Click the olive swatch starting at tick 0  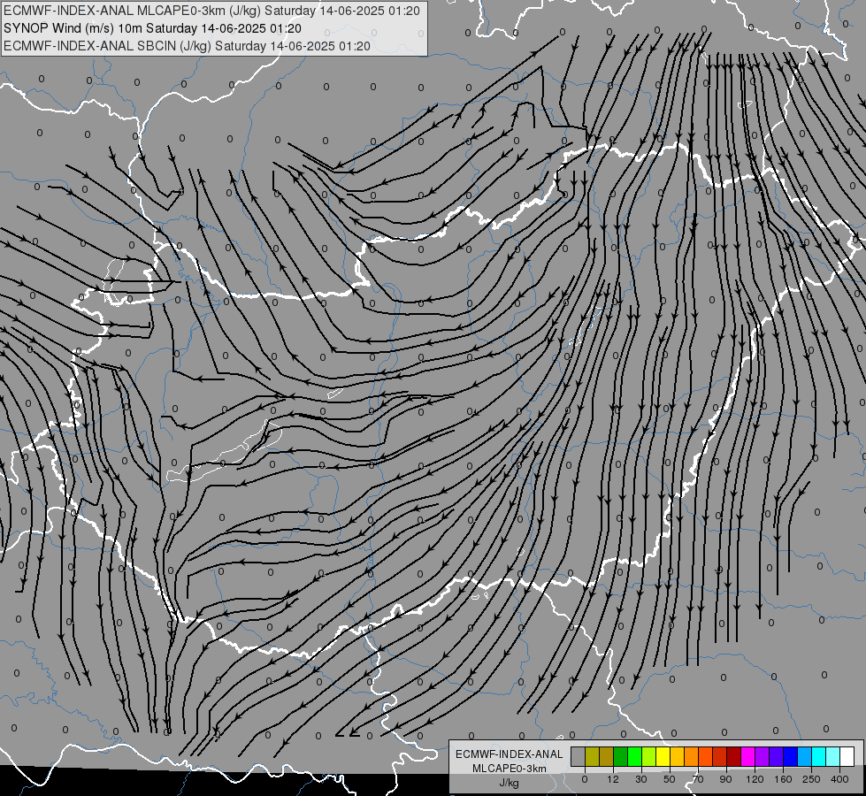click(x=592, y=757)
